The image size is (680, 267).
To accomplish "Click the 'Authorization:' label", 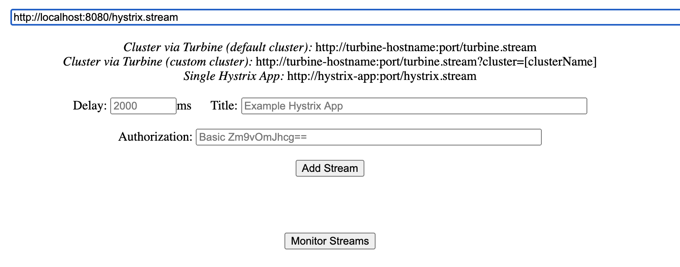I will point(155,137).
